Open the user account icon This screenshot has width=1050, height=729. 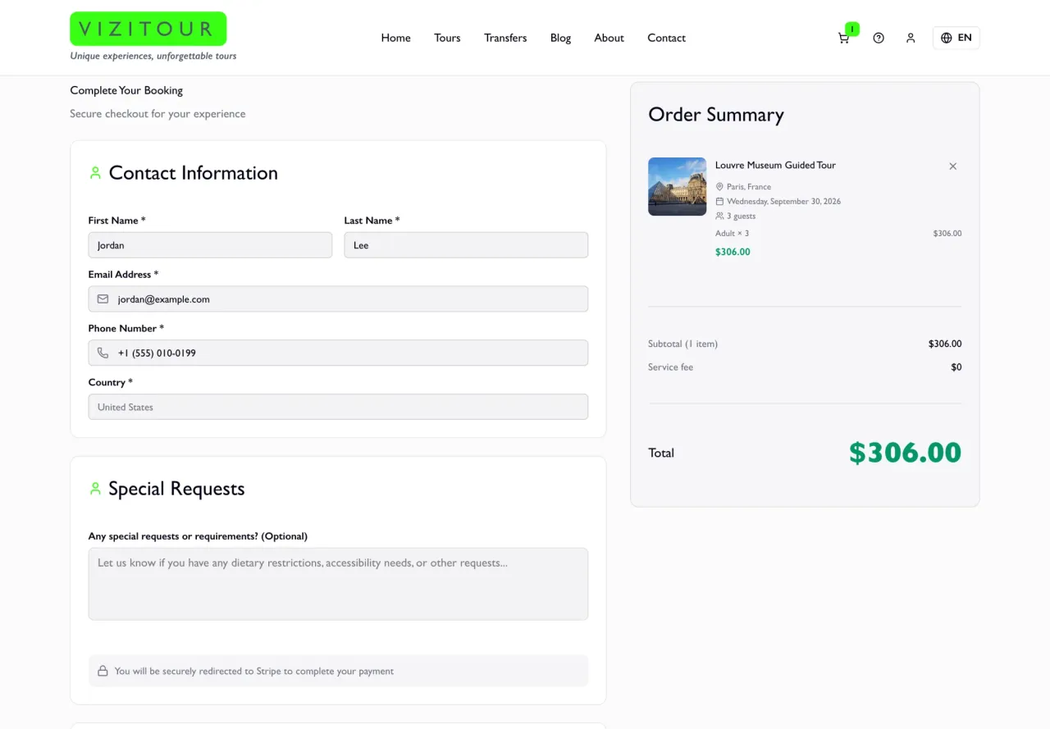coord(911,38)
